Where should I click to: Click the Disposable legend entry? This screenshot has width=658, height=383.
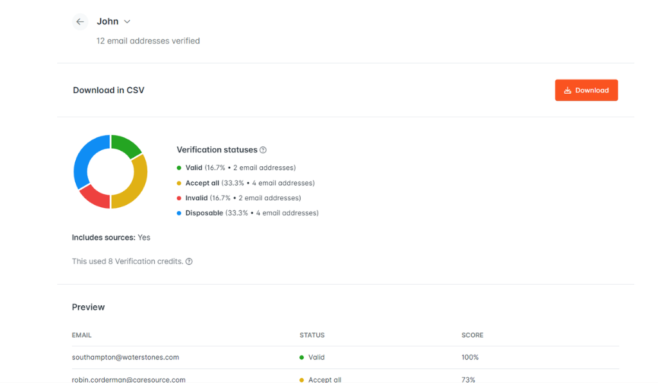(247, 213)
